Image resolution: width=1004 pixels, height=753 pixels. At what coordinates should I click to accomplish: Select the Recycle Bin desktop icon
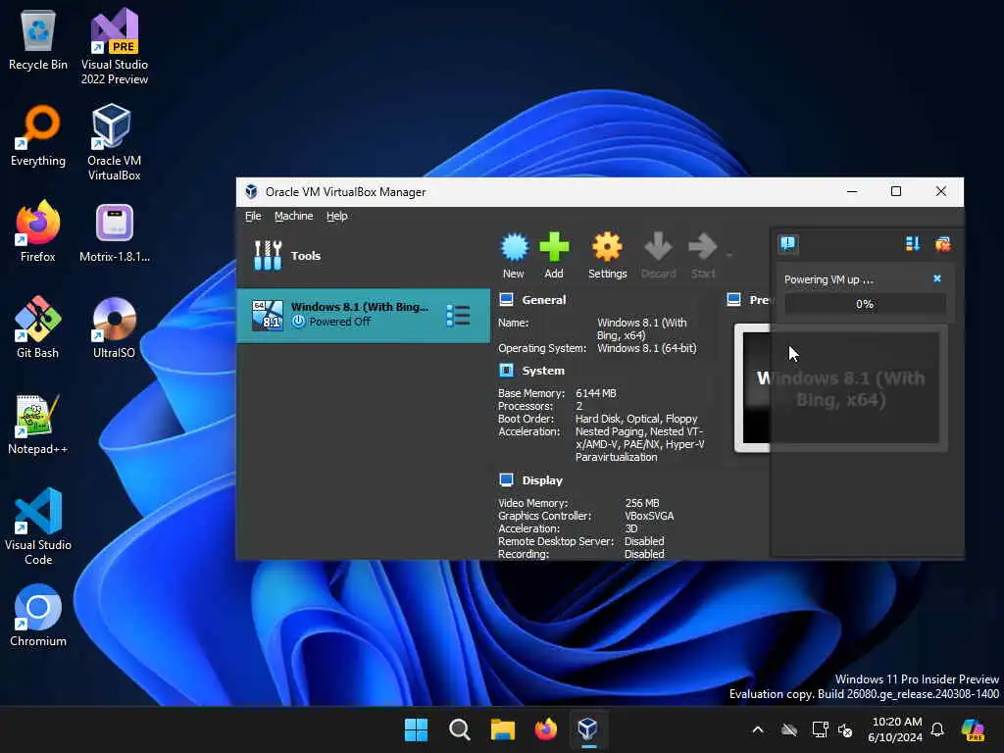click(38, 40)
